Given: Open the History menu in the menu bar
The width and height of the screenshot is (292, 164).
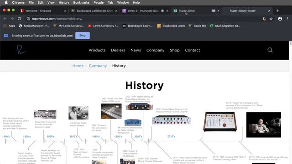Looking at the screenshot, I should (64, 3).
